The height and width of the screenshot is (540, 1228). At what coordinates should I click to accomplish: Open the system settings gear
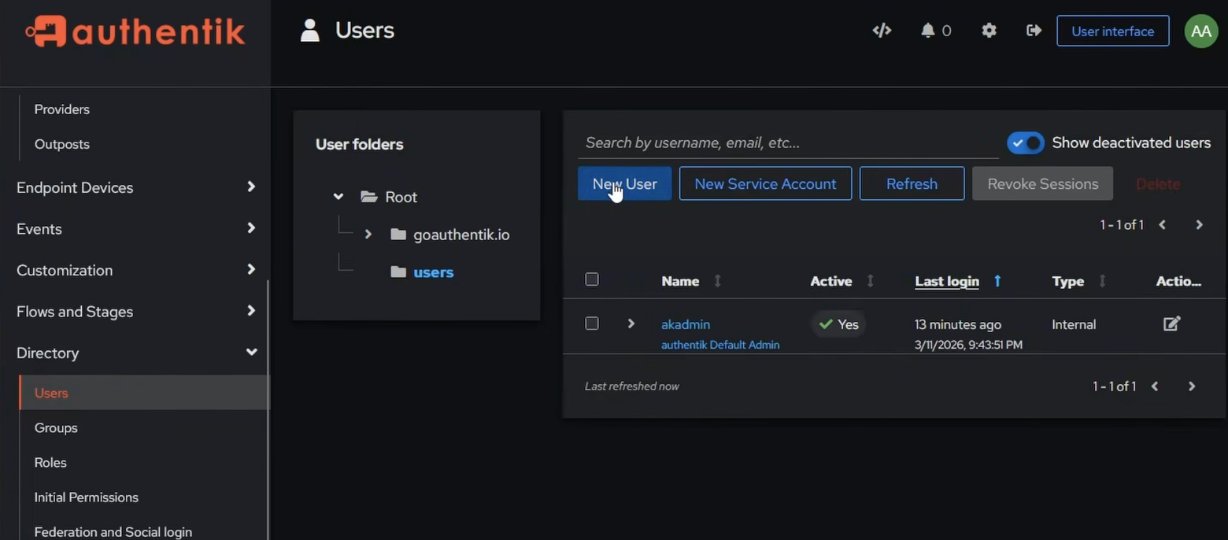click(x=989, y=30)
